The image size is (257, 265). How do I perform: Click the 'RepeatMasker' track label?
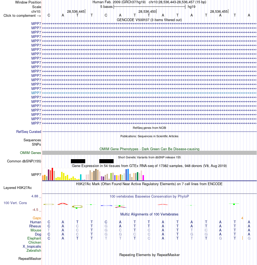(x=30, y=259)
